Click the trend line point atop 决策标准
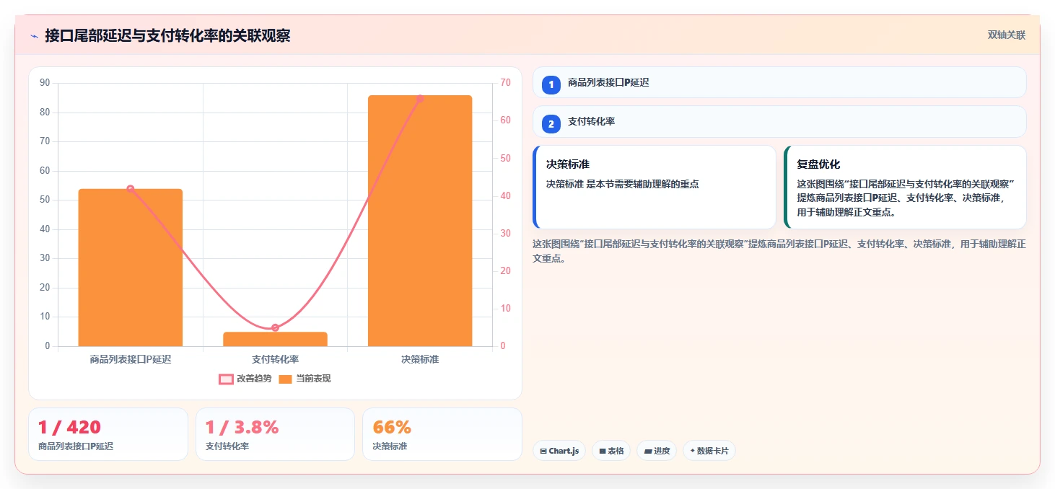The image size is (1055, 489). click(x=420, y=99)
